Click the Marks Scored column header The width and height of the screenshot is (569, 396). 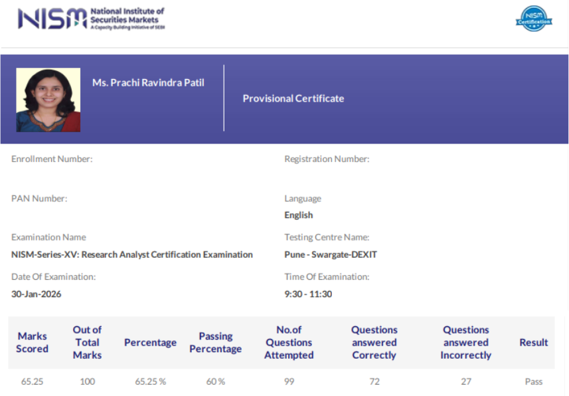[x=32, y=342]
